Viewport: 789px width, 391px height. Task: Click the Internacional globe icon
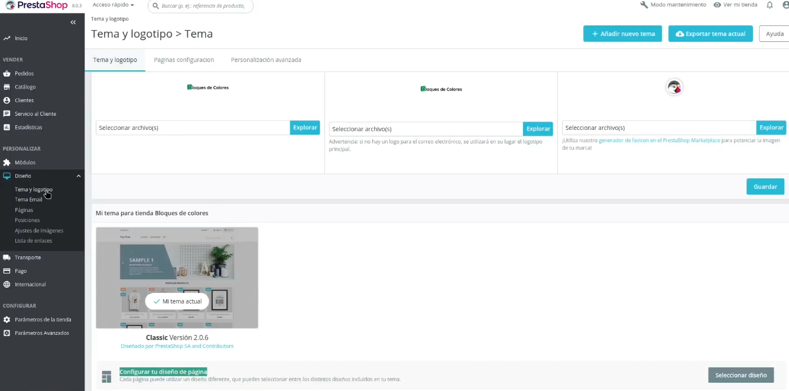pos(7,284)
